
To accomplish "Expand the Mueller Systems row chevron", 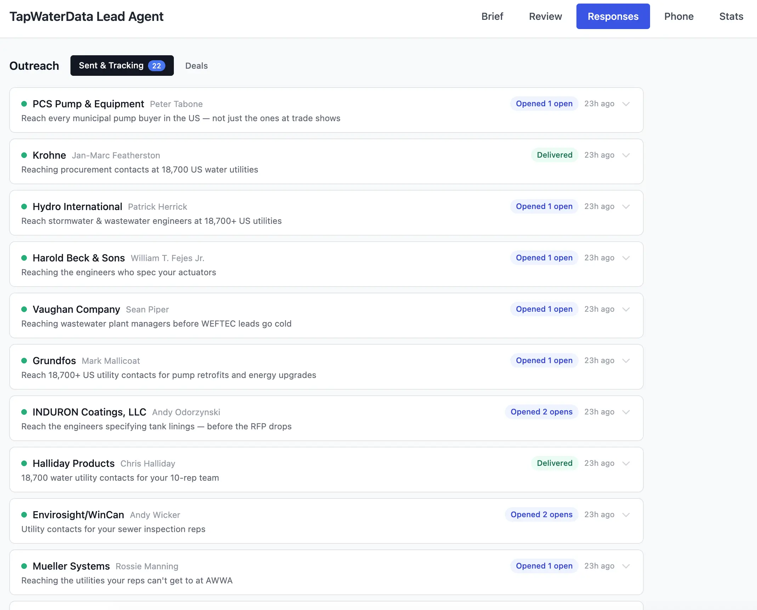I will click(x=626, y=566).
